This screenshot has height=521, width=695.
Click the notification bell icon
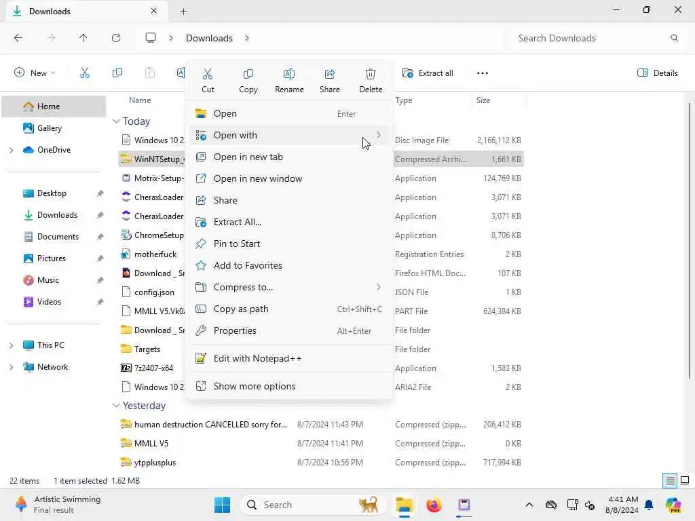pyautogui.click(x=649, y=505)
